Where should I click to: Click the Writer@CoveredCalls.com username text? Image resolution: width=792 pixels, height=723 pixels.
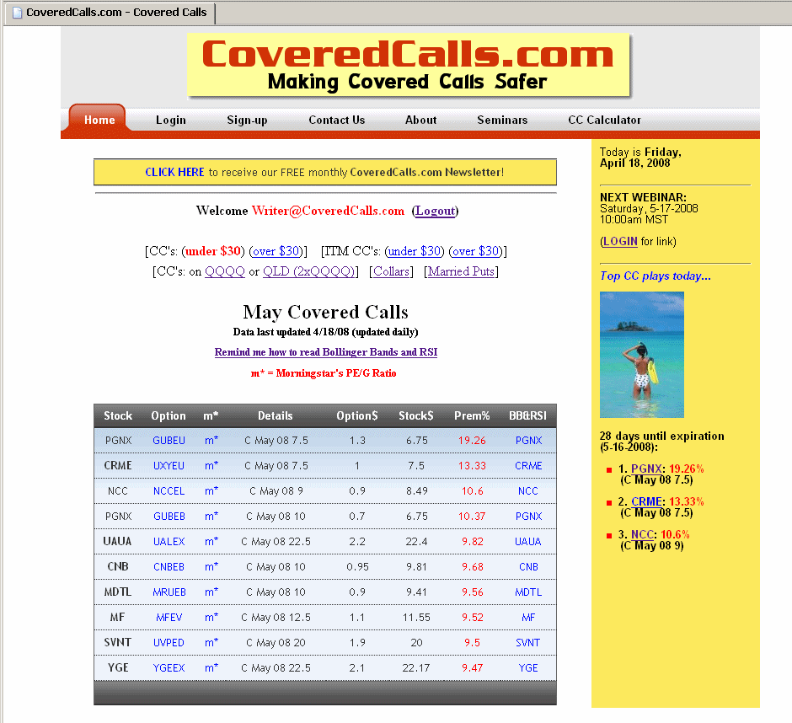pos(328,211)
